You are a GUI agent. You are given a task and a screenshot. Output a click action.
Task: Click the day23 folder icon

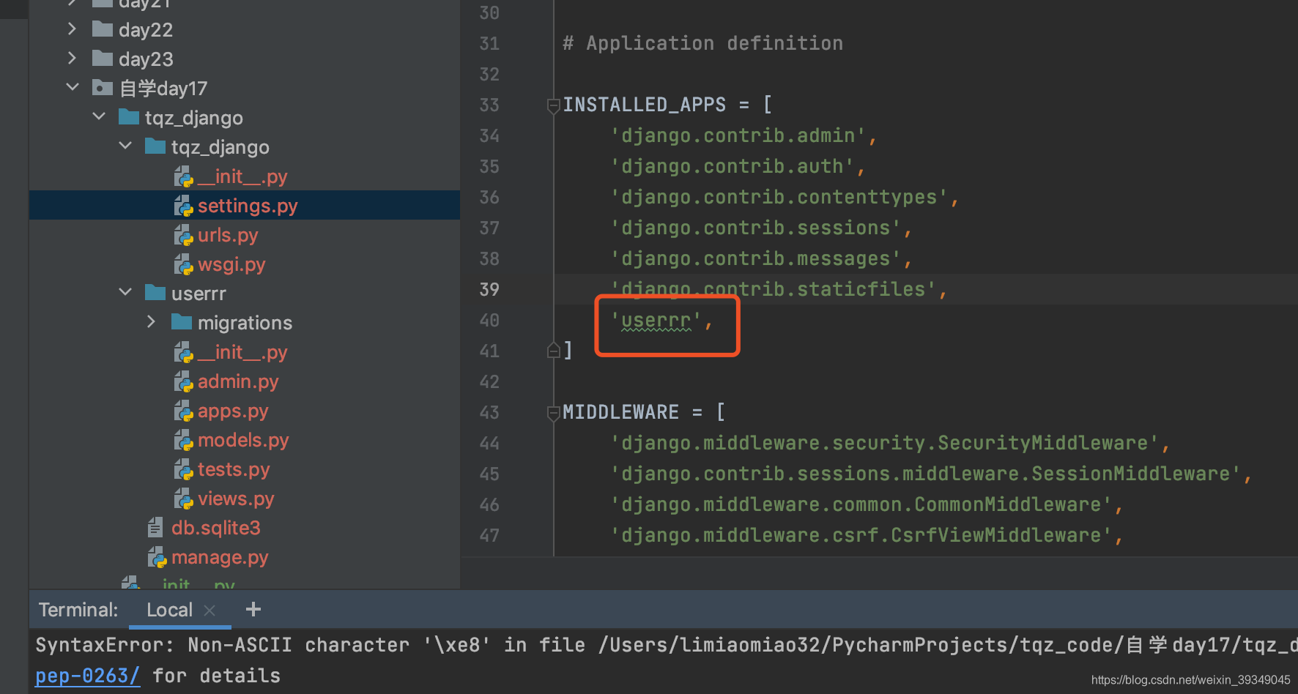pos(103,59)
